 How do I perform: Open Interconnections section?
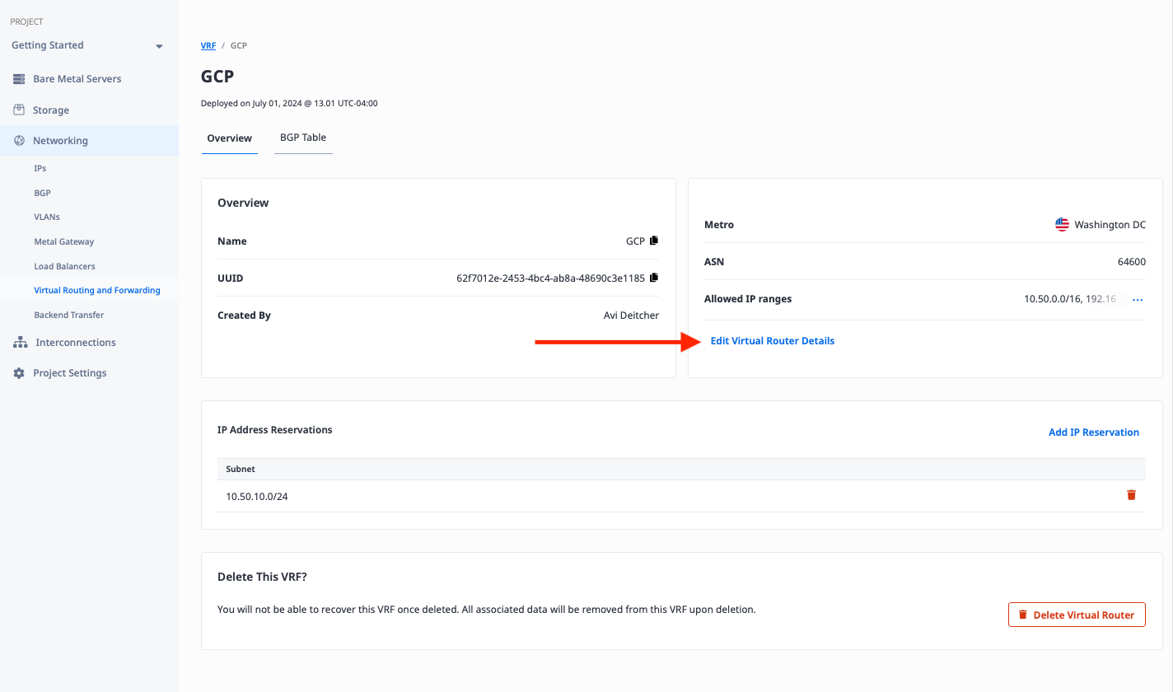[76, 342]
